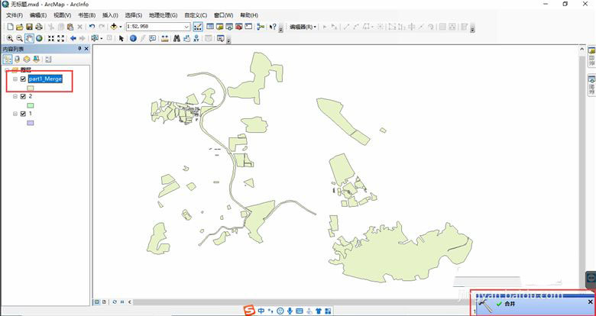List by Drawing Order in contents
This screenshot has width=596, height=316.
click(x=8, y=60)
